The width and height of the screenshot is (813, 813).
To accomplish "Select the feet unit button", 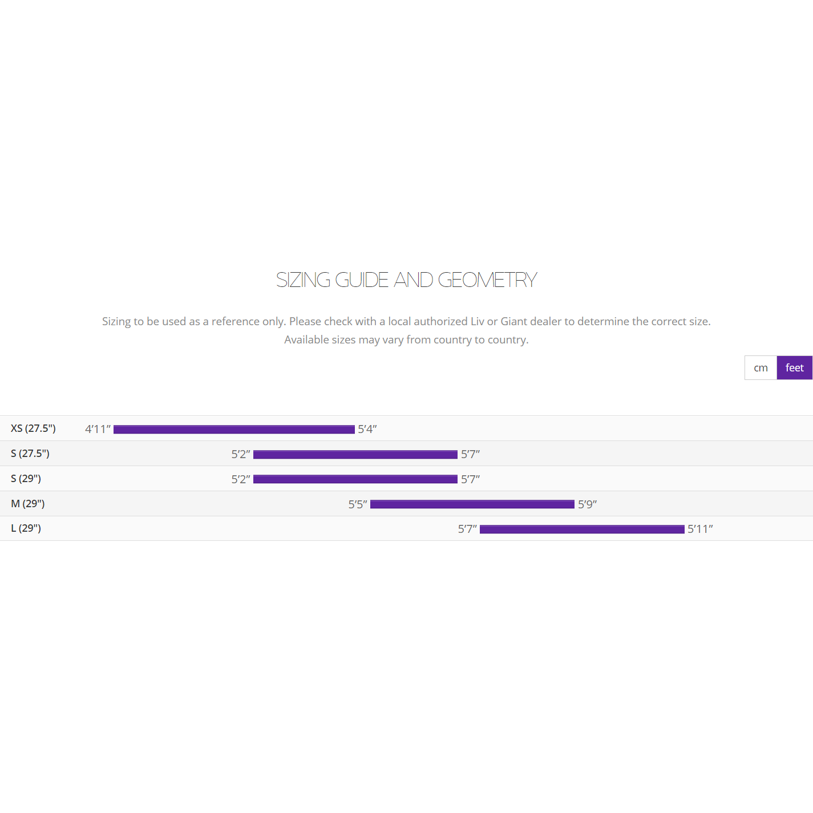I will click(x=794, y=368).
